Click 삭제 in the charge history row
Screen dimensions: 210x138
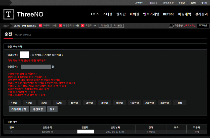tap(196, 132)
